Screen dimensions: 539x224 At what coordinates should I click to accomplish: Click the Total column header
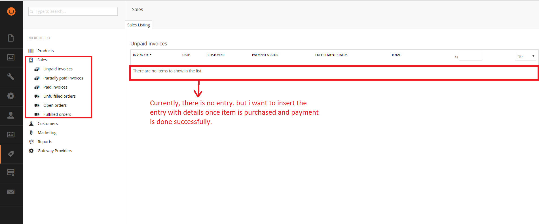(x=396, y=55)
